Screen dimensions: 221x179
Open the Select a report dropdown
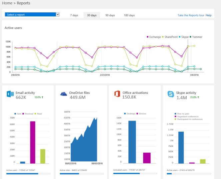point(32,15)
